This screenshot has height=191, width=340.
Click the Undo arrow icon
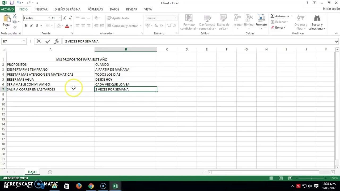click(x=19, y=3)
